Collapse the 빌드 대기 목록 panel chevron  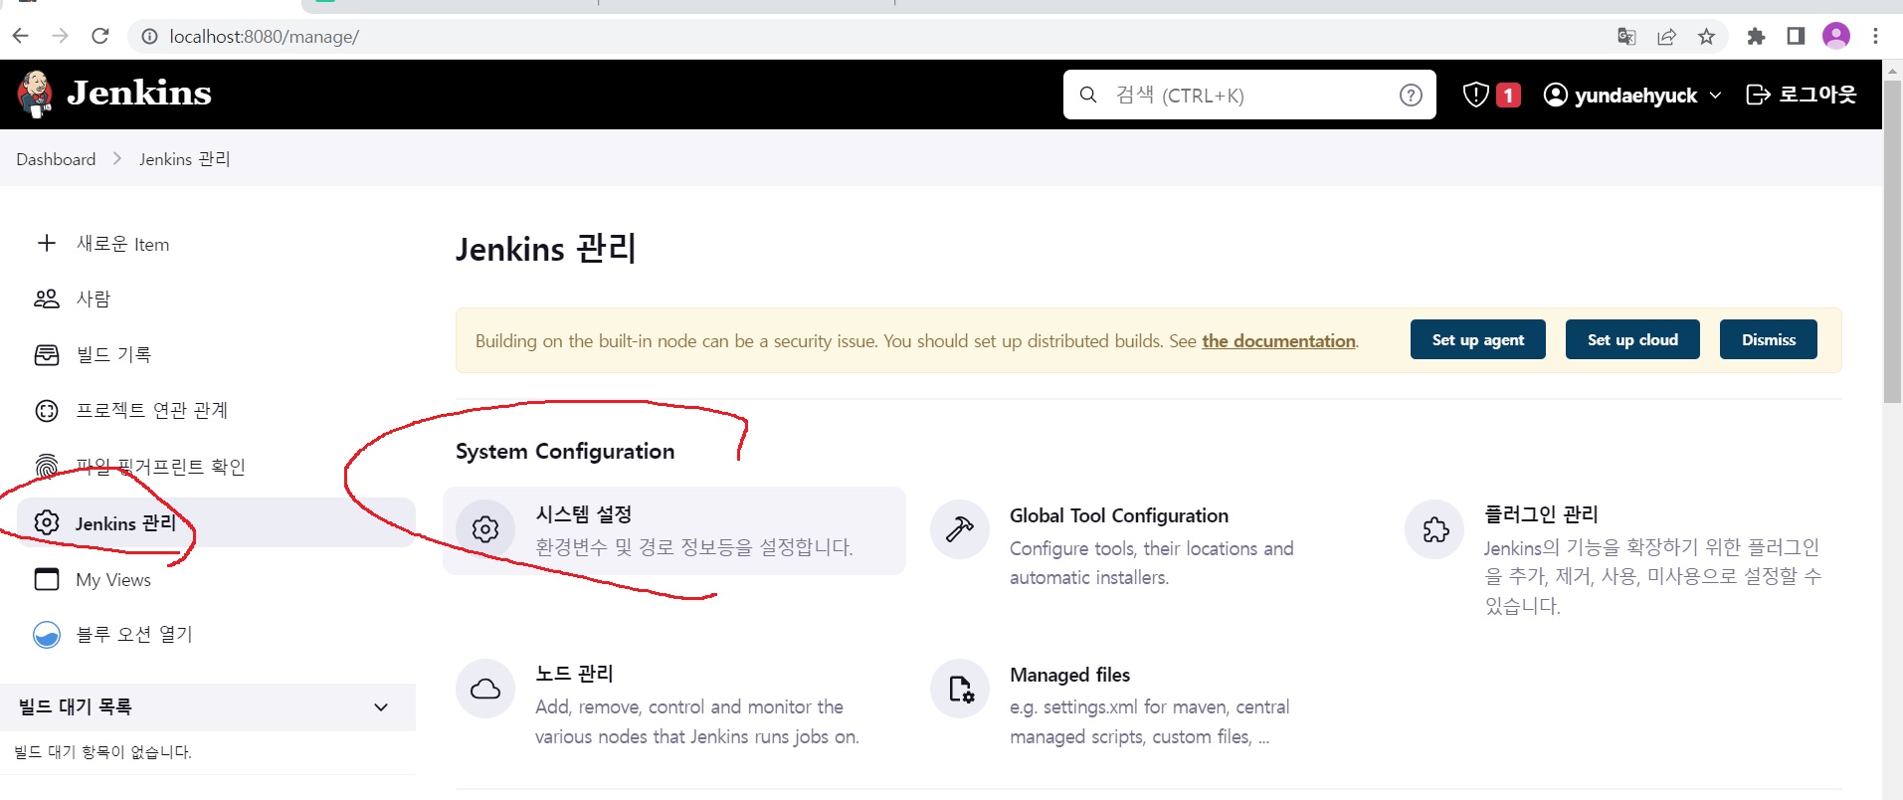pyautogui.click(x=381, y=707)
